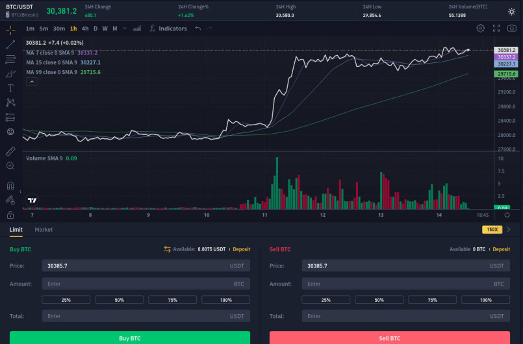Open the Fibonacci/horizontal lines tool

click(10, 59)
